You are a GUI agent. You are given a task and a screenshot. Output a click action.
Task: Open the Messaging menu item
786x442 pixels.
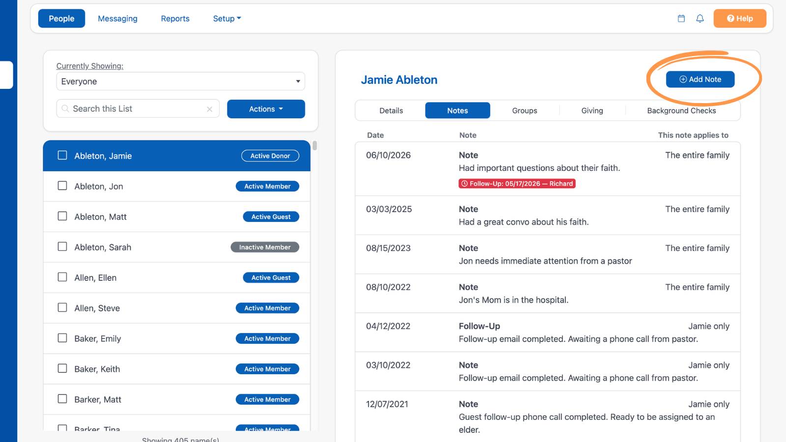[117, 19]
